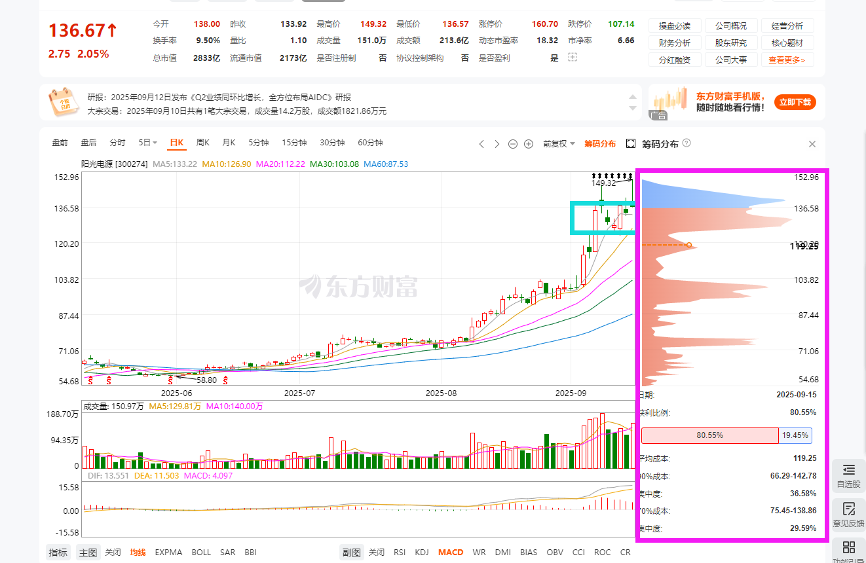This screenshot has width=866, height=563.
Task: Open the 大宗交易 2025年09月10日 news link
Action: click(237, 111)
